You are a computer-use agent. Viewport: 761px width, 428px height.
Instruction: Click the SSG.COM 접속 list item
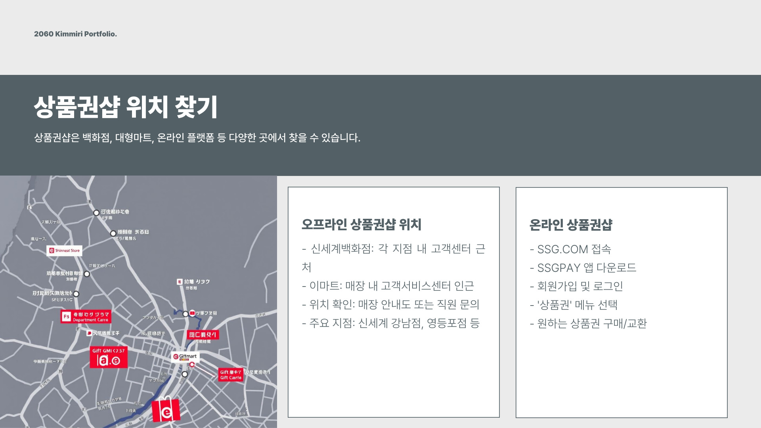[570, 249]
